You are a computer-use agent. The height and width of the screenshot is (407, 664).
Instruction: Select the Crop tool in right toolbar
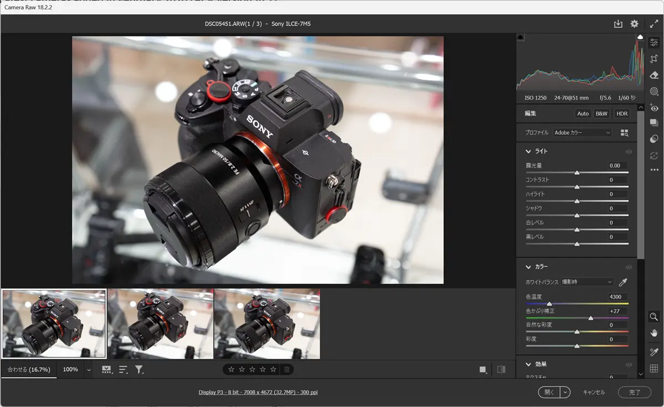[654, 59]
